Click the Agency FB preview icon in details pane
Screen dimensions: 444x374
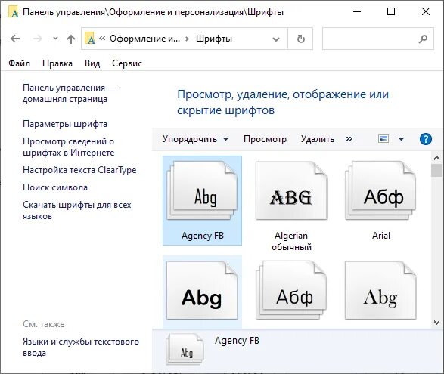click(x=185, y=350)
